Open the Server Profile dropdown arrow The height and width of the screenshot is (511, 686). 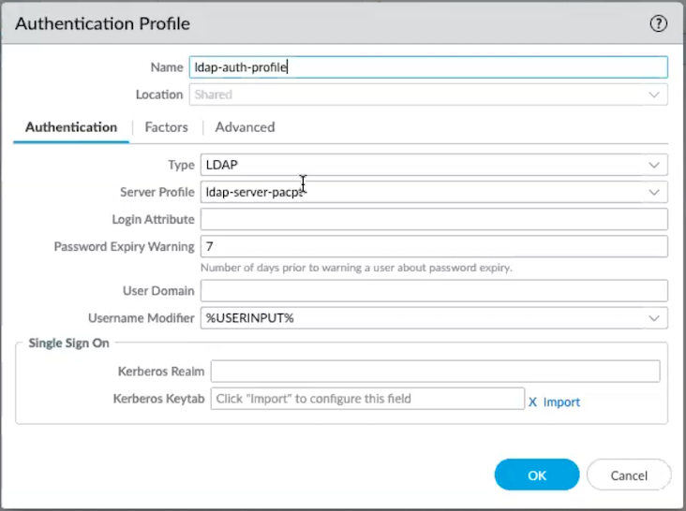(x=653, y=192)
